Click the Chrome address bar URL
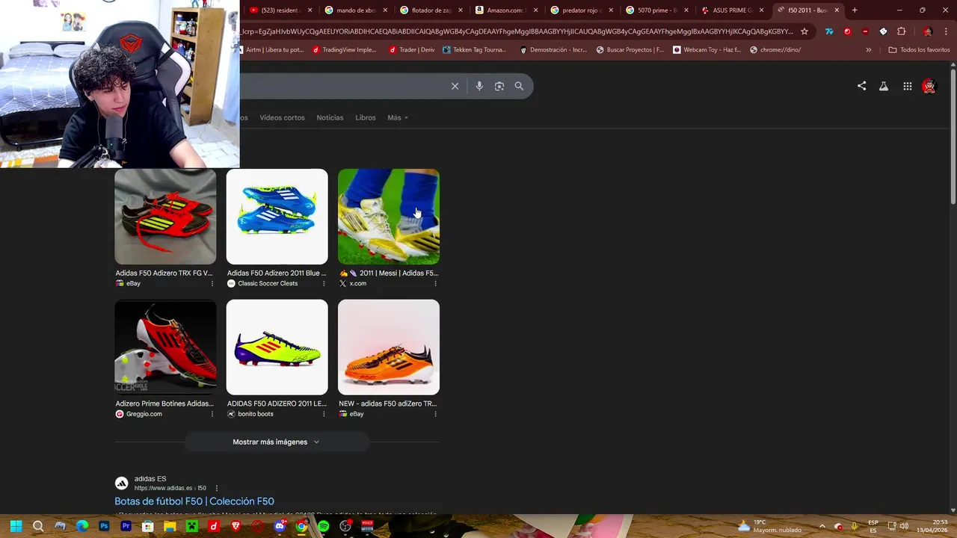 click(517, 31)
